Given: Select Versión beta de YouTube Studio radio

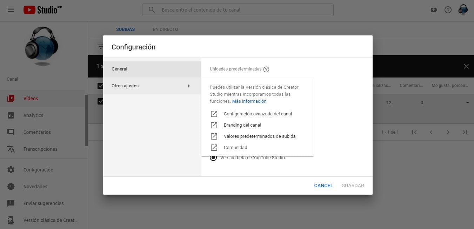Looking at the screenshot, I should (x=213, y=158).
